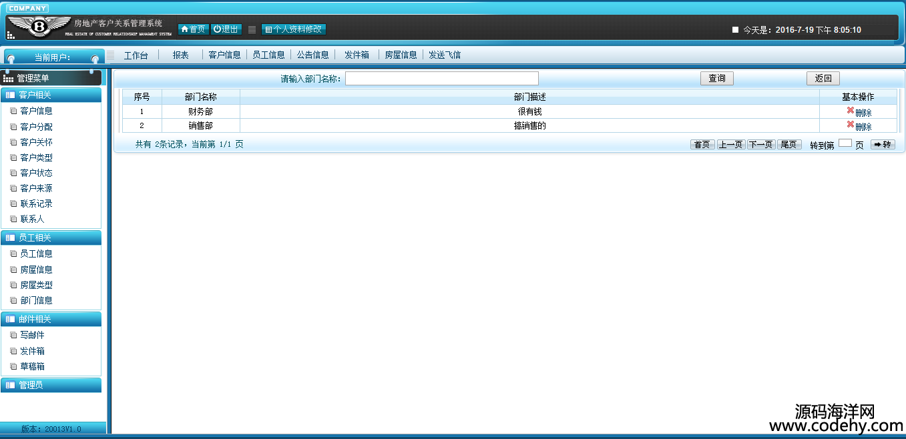Click the 管理菜单 grid icon
The height and width of the screenshot is (439, 906).
point(9,78)
